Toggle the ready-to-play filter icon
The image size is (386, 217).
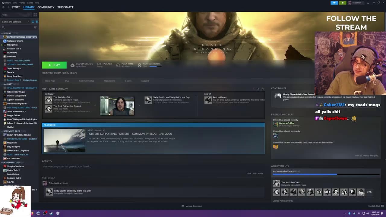(37, 22)
